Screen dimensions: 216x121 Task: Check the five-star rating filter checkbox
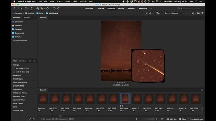14,72
